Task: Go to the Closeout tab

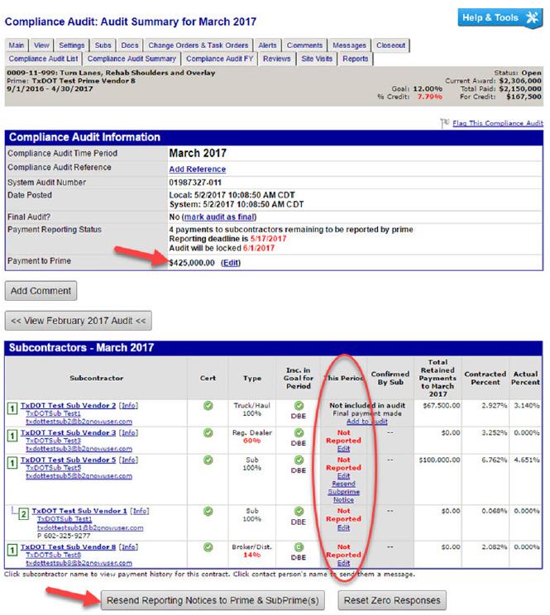Action: (391, 45)
